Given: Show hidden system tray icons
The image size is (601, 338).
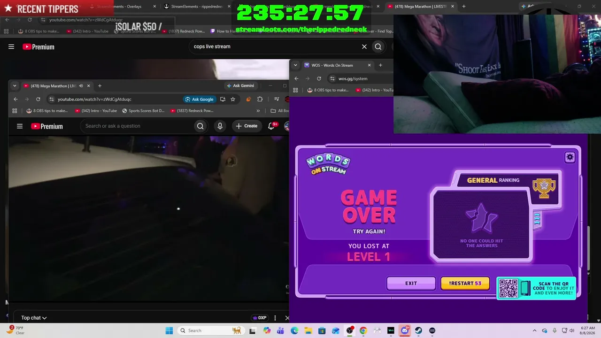Looking at the screenshot, I should click(x=534, y=330).
